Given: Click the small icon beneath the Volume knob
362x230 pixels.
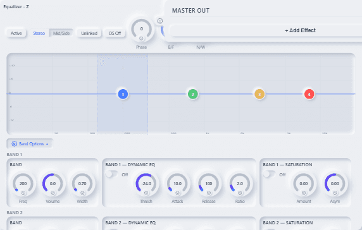Looking at the screenshot, I should coord(53,193).
